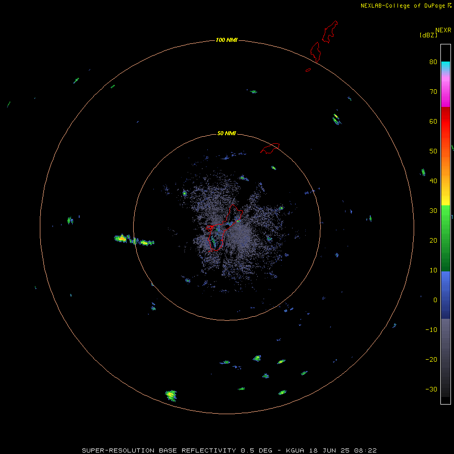Click the 40 dBZ scale value

pyautogui.click(x=433, y=181)
